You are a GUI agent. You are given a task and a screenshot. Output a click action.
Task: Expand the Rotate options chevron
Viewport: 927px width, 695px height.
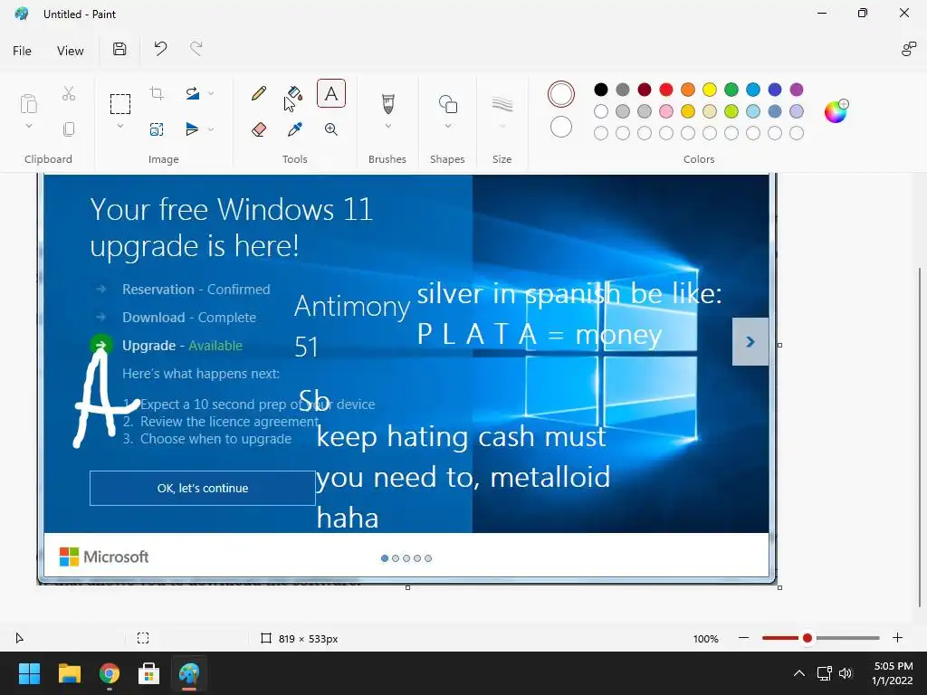point(211,93)
